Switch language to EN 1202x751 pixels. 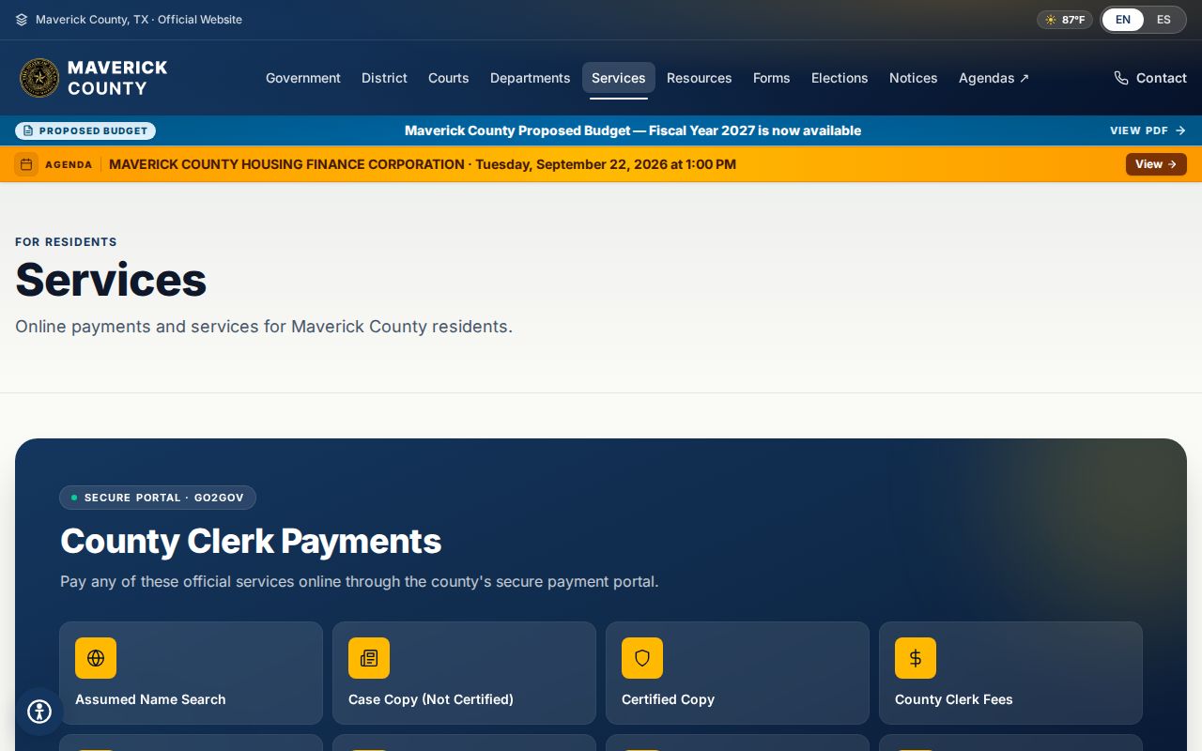click(x=1123, y=20)
